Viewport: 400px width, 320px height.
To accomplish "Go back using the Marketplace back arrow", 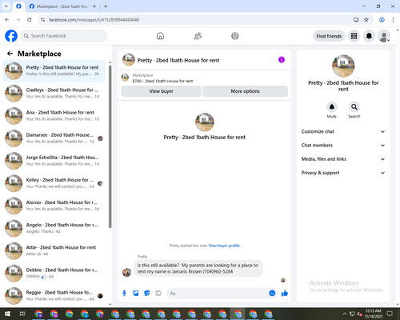I will (x=10, y=54).
